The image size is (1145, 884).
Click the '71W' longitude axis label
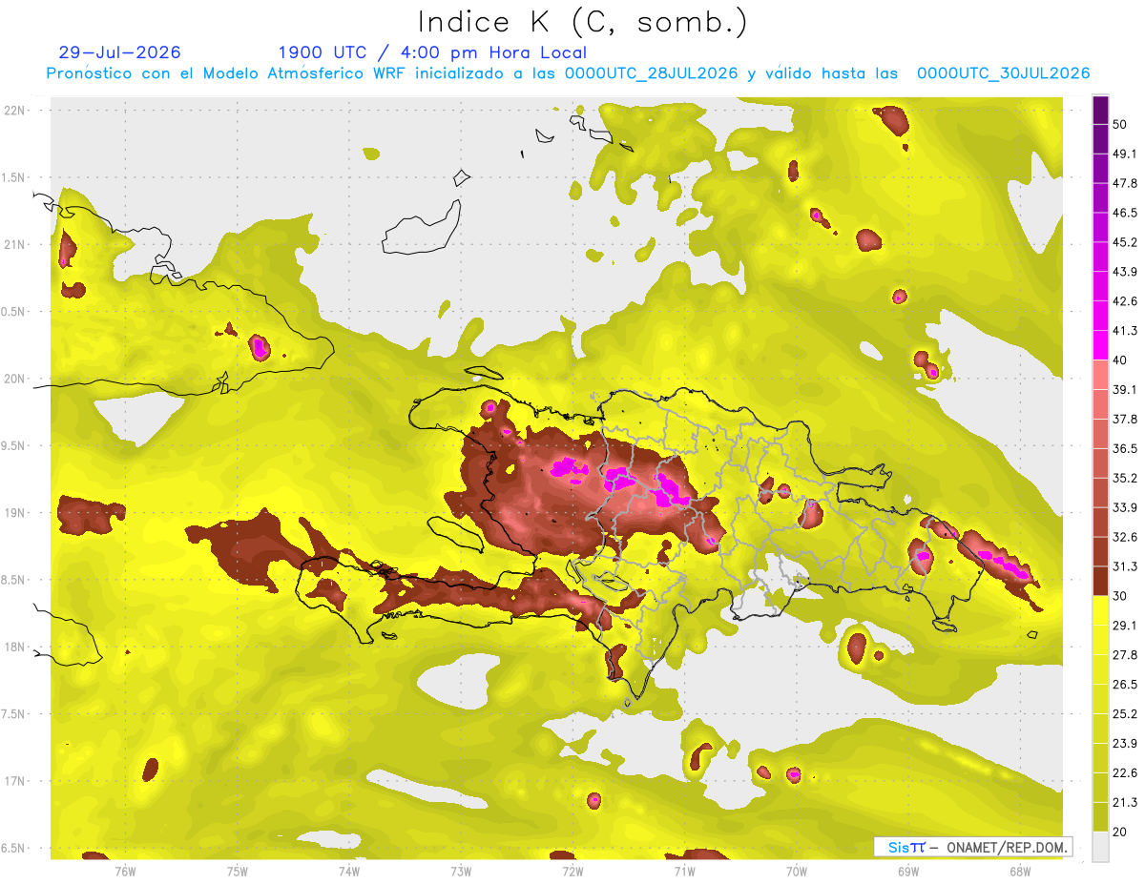pos(684,872)
